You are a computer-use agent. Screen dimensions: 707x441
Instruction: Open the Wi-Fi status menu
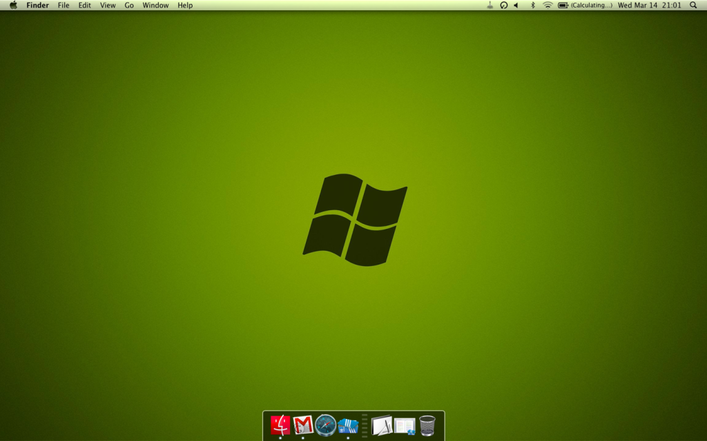548,6
